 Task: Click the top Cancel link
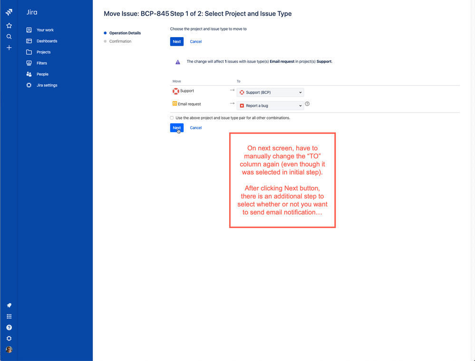click(x=196, y=41)
